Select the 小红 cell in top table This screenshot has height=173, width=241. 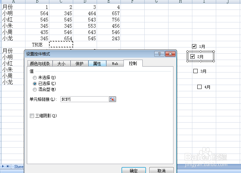(13, 19)
